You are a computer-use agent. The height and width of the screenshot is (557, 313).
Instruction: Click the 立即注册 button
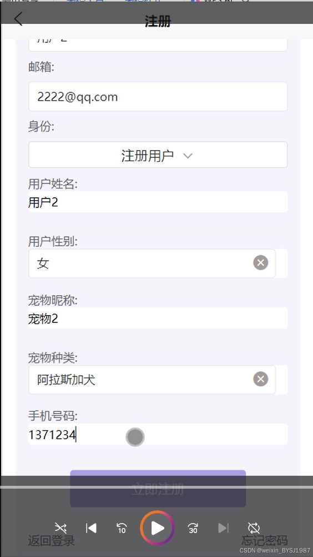pyautogui.click(x=158, y=489)
